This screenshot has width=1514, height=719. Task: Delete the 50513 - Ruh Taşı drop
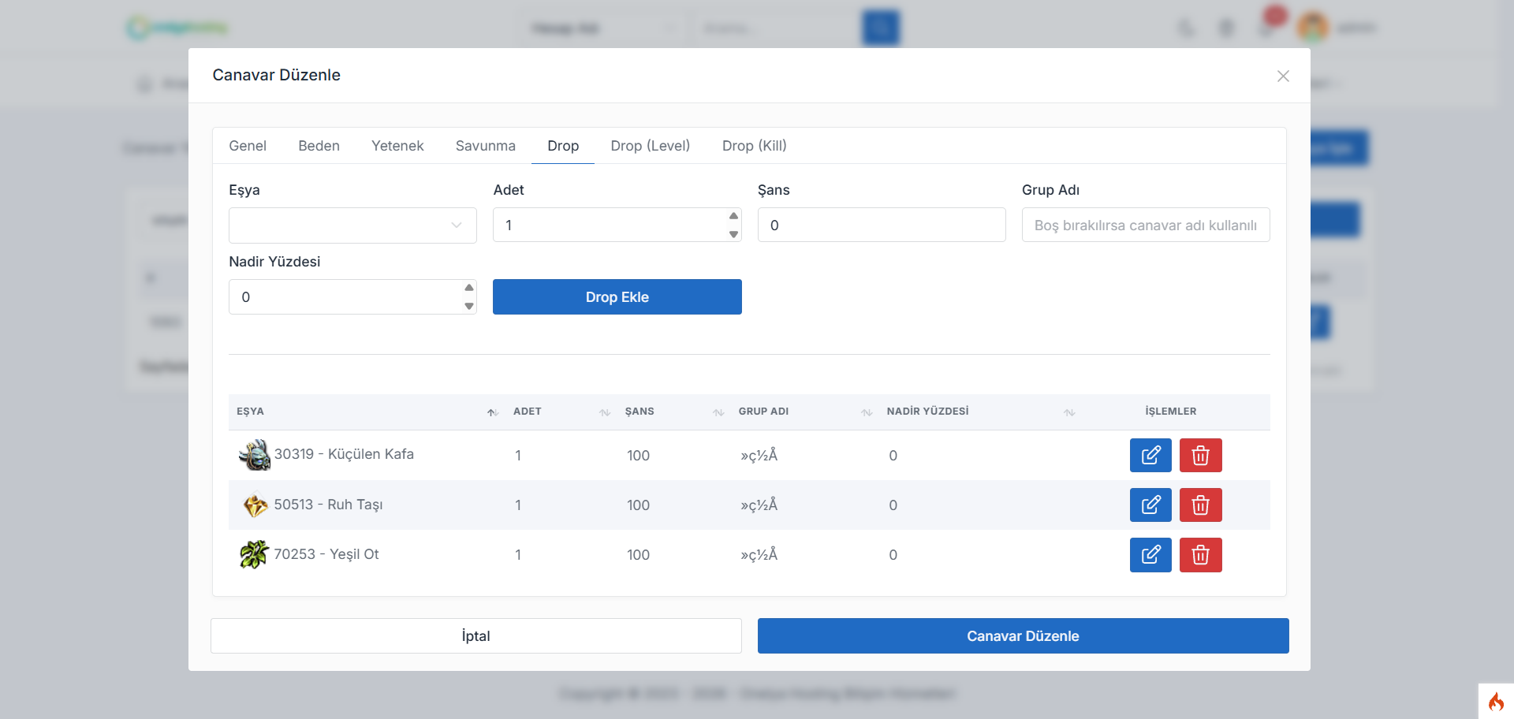tap(1200, 505)
